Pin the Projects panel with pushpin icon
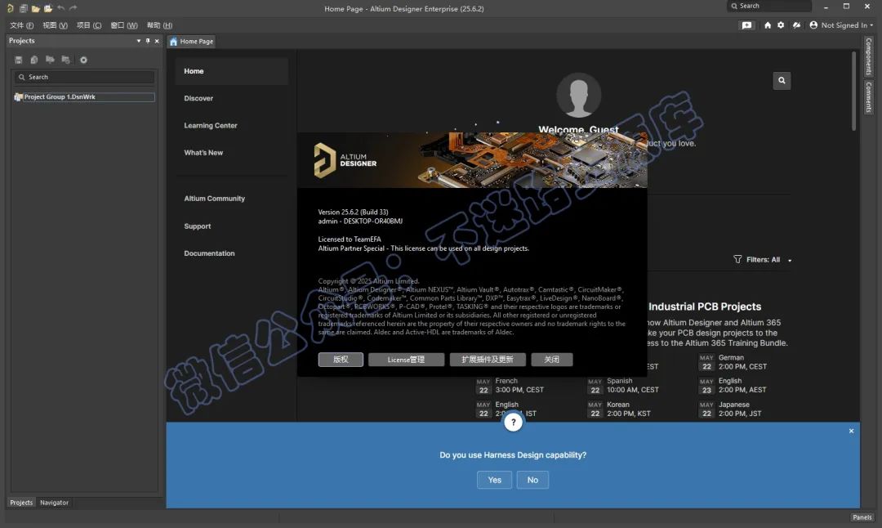Viewport: 882px width, 528px height. (x=148, y=41)
